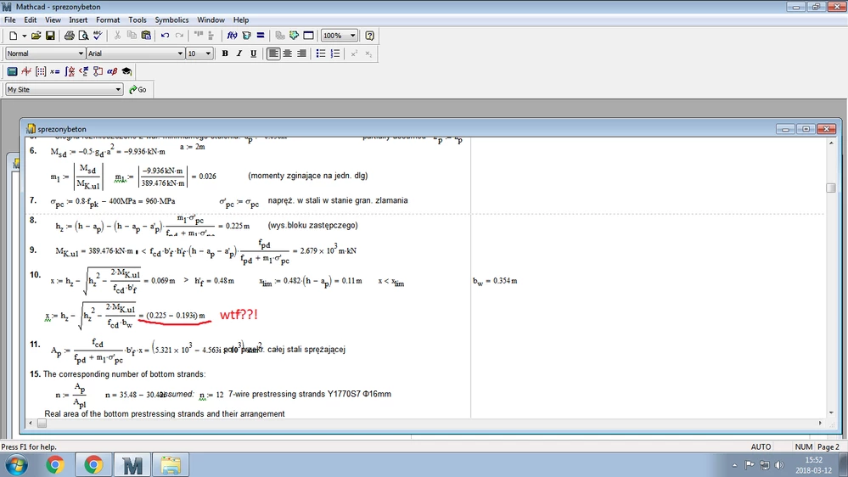Image resolution: width=848 pixels, height=477 pixels.
Task: Set Align Right paragraph alignment
Action: click(x=302, y=53)
